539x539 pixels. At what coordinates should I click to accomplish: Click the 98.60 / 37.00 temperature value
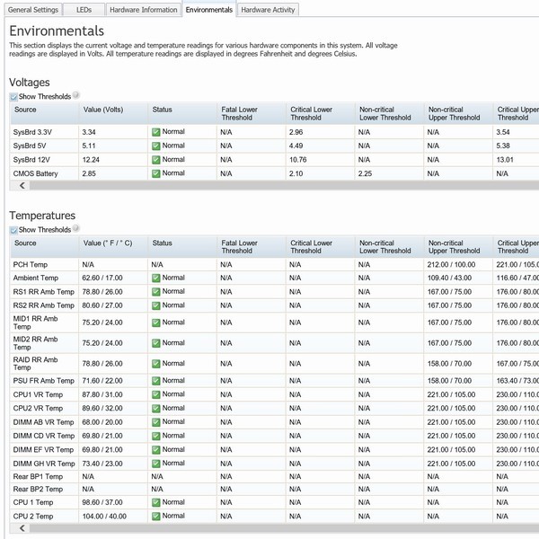pos(102,502)
